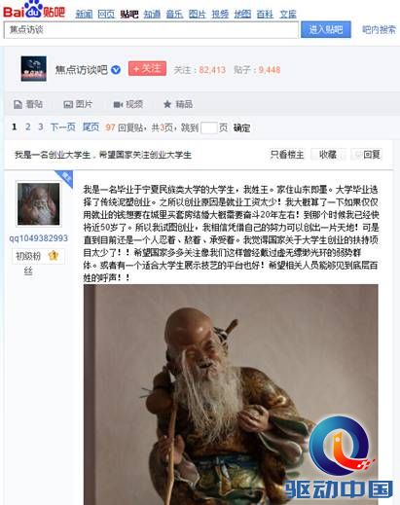This screenshot has width=400, height=505.
Task: Open poster avatar above qq1049382993
Action: coord(39,203)
